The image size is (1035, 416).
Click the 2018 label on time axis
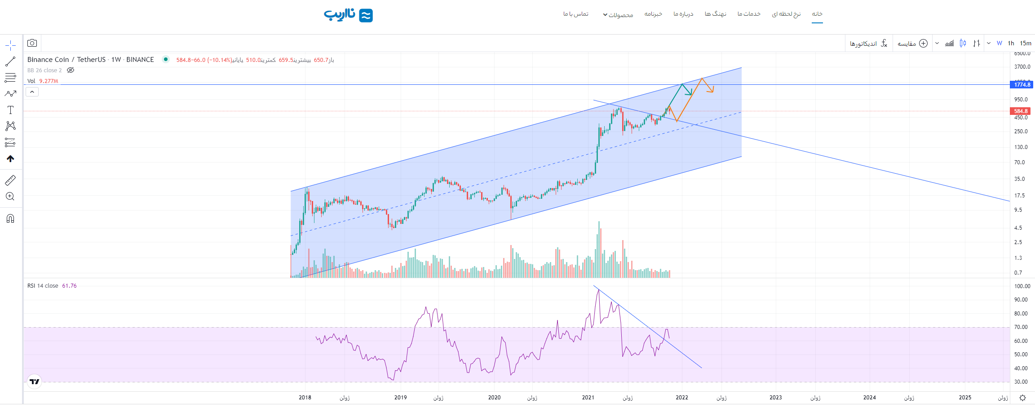[x=305, y=397]
